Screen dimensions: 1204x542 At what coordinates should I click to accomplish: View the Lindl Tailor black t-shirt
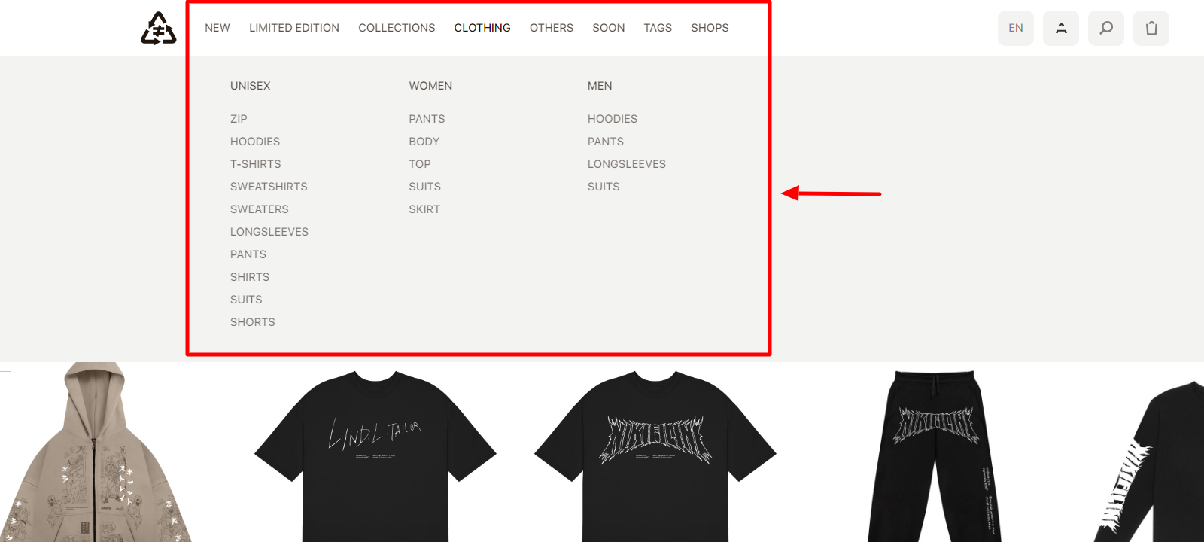(x=375, y=455)
